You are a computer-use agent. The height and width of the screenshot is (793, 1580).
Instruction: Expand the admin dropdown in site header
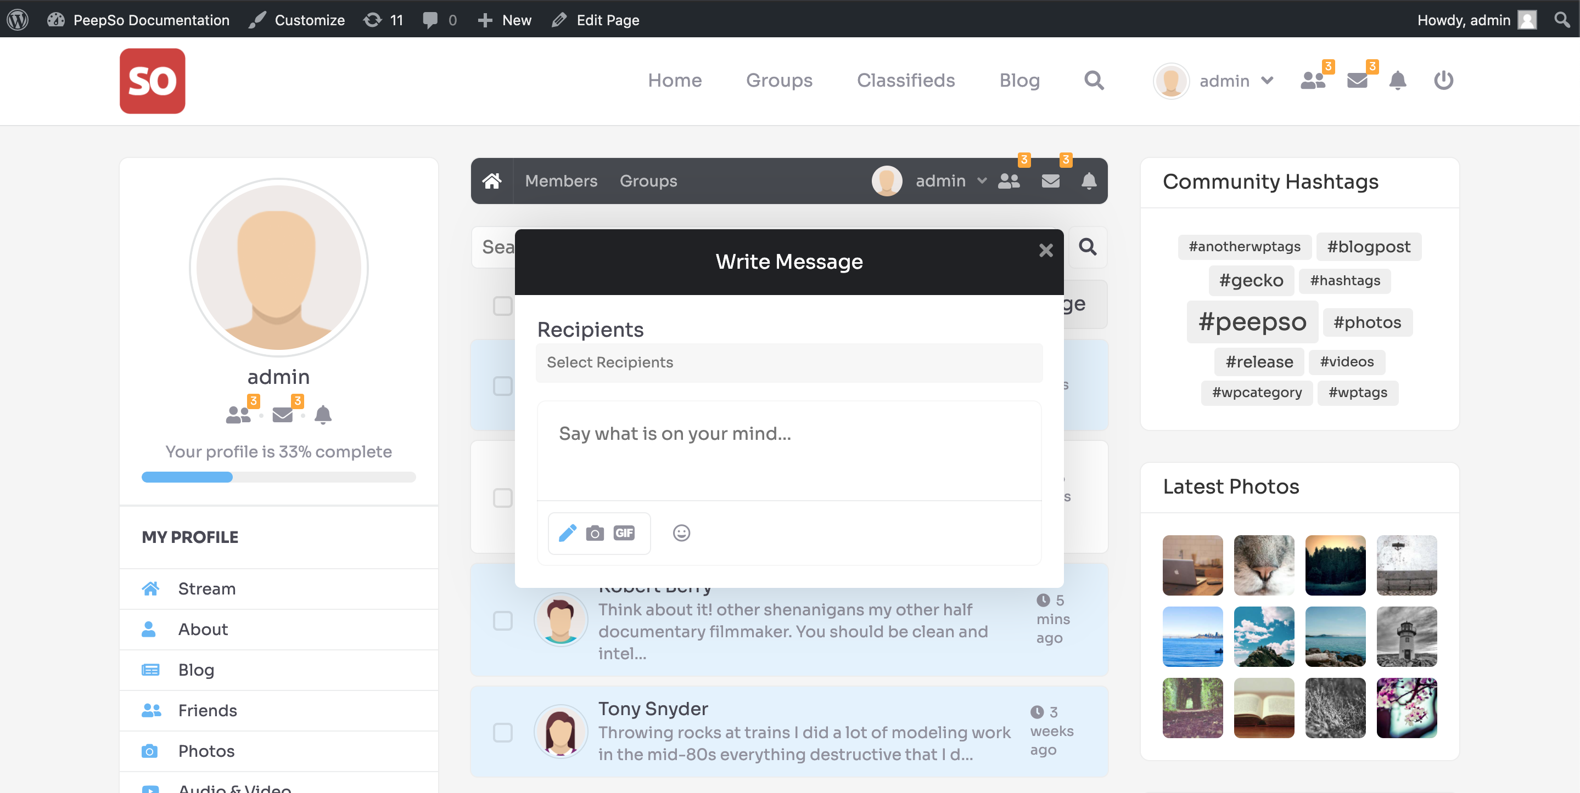click(x=1267, y=80)
